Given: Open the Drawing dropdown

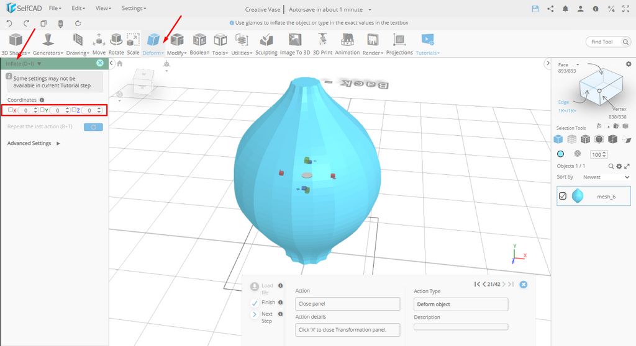Looking at the screenshot, I should (x=78, y=44).
